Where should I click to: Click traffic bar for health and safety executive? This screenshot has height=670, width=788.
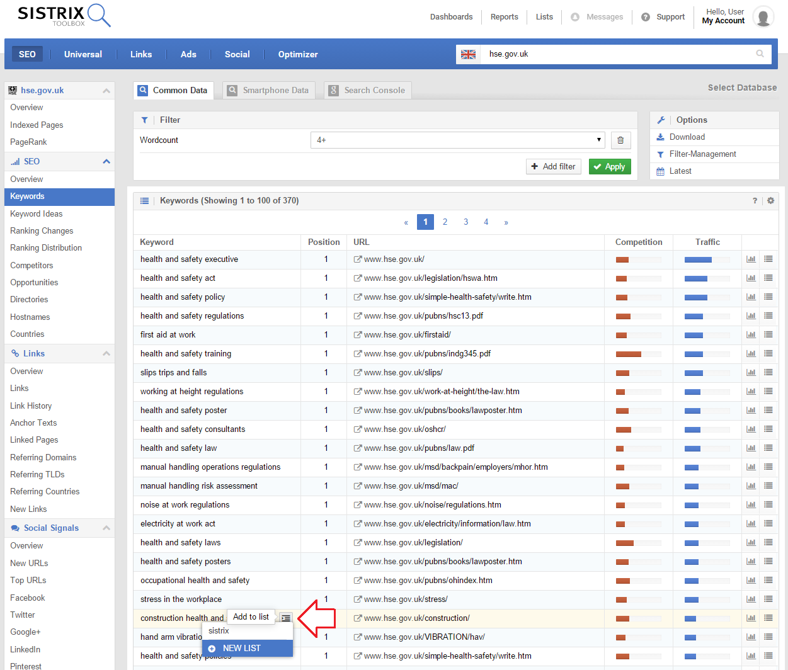point(707,259)
